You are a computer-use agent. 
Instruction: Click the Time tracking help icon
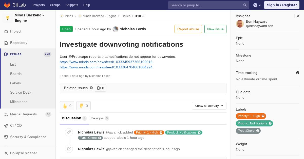(x=298, y=73)
